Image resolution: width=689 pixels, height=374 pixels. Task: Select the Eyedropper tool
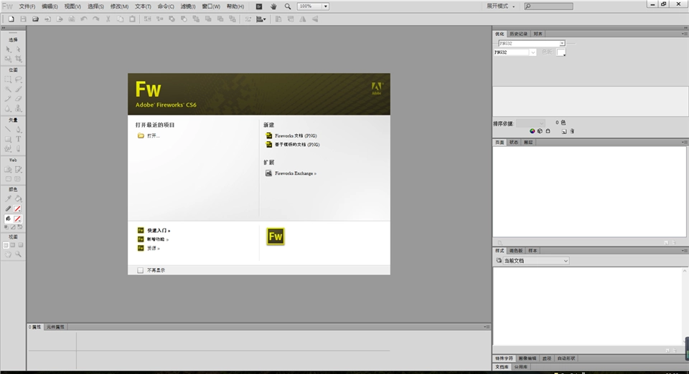coord(9,199)
